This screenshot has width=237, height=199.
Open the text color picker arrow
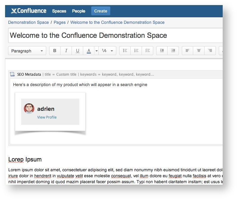(x=97, y=51)
